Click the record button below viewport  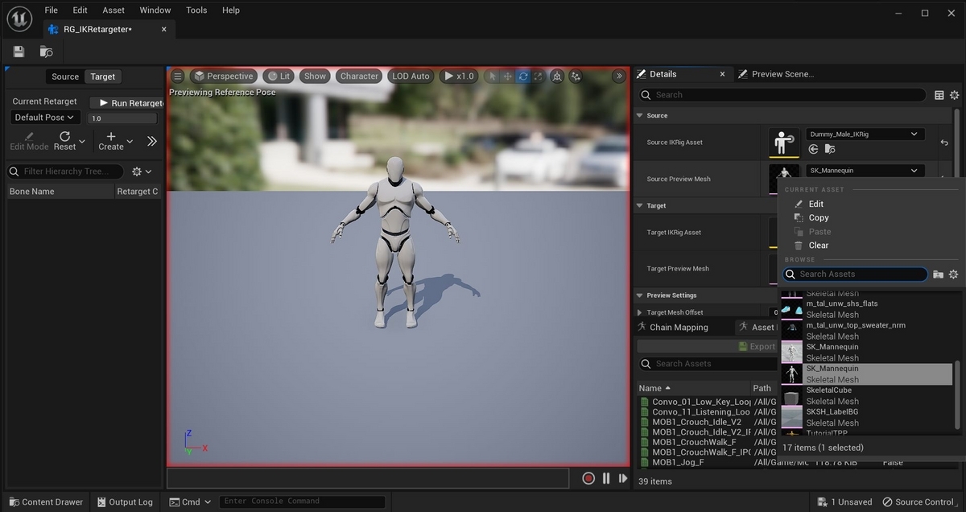(x=588, y=478)
